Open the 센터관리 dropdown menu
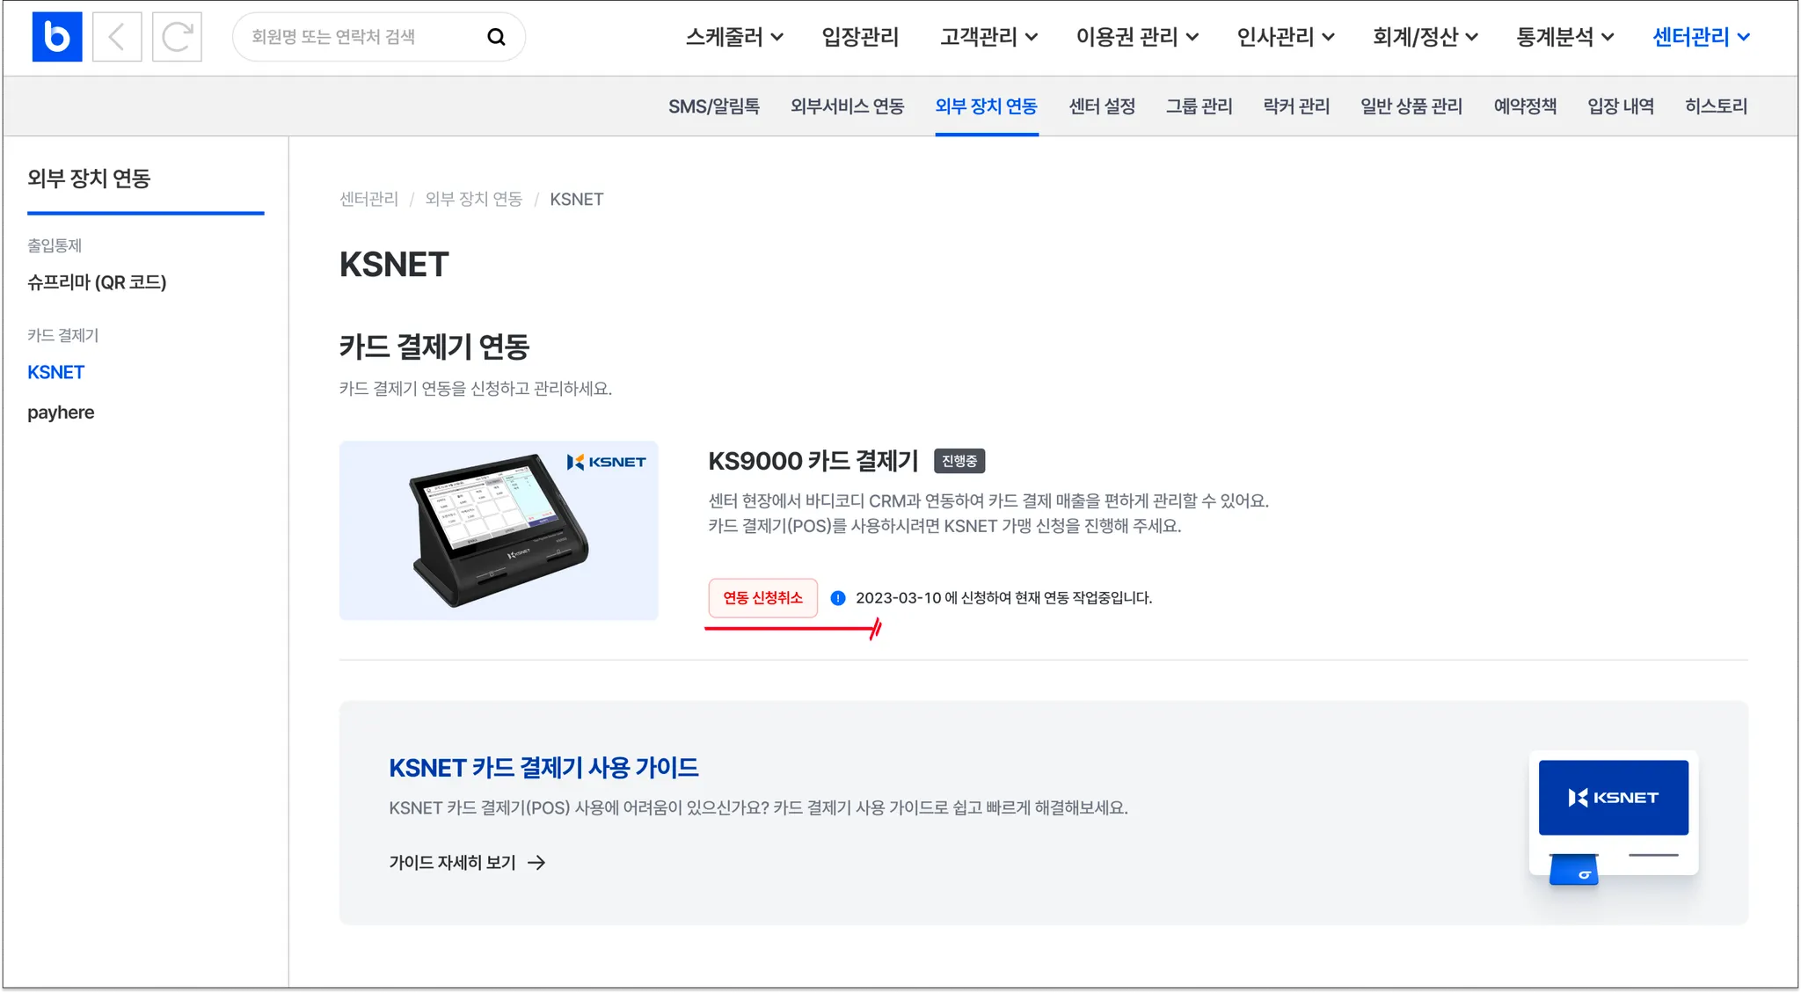The width and height of the screenshot is (1801, 993). (x=1701, y=37)
